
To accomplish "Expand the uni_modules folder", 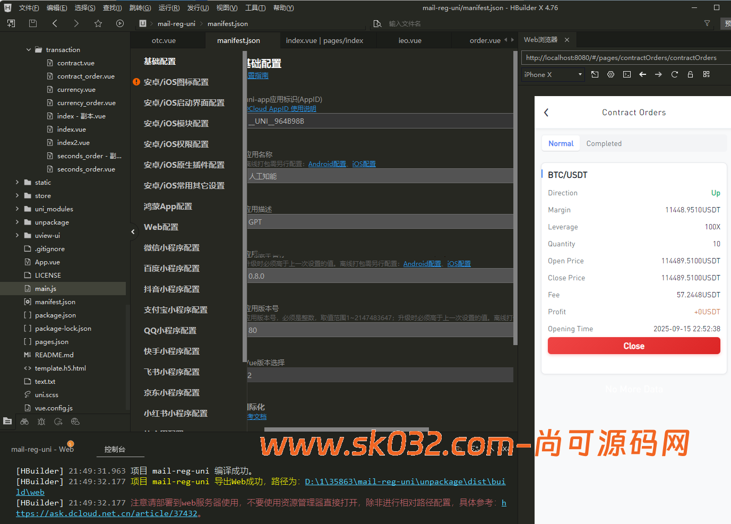I will 16,209.
